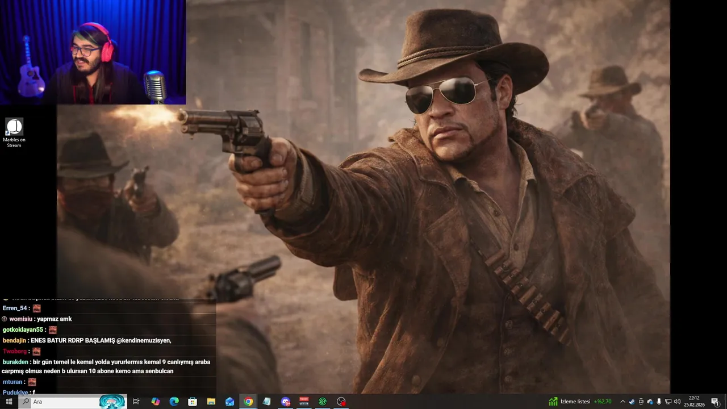
Task: Open File Explorer from the taskbar
Action: (x=211, y=402)
